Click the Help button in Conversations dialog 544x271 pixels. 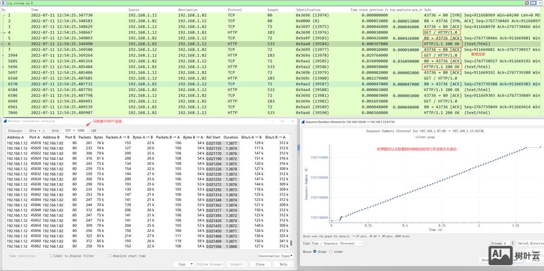coord(283,264)
